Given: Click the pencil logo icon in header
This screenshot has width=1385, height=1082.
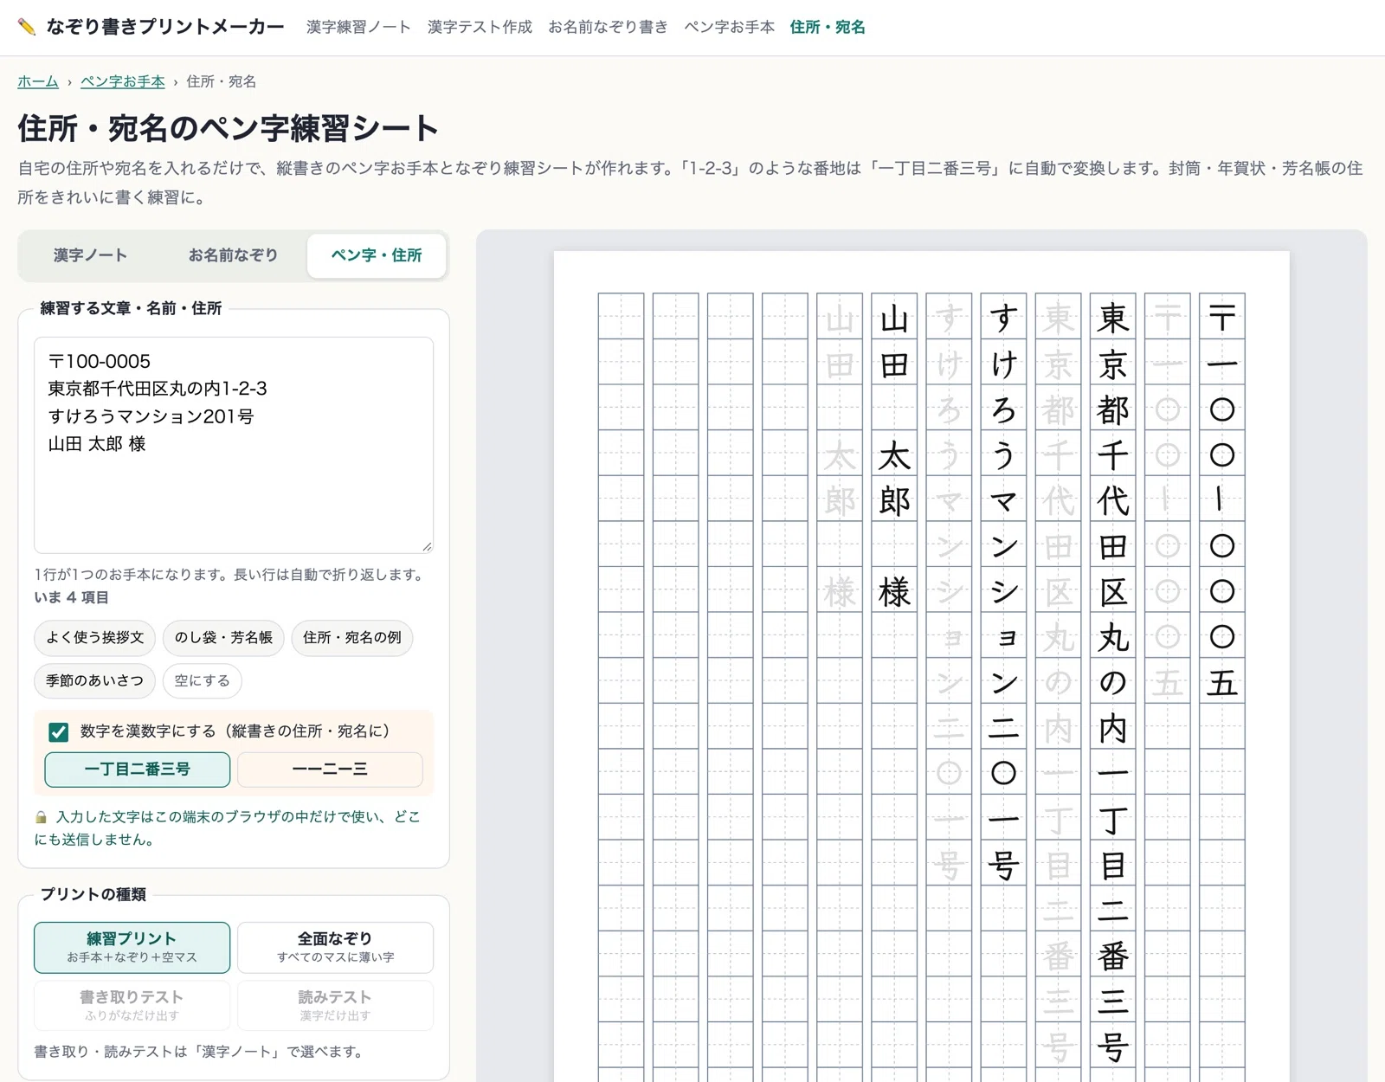Looking at the screenshot, I should pos(27,27).
